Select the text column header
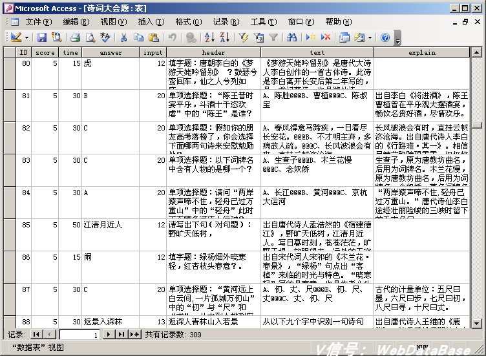 pyautogui.click(x=317, y=52)
